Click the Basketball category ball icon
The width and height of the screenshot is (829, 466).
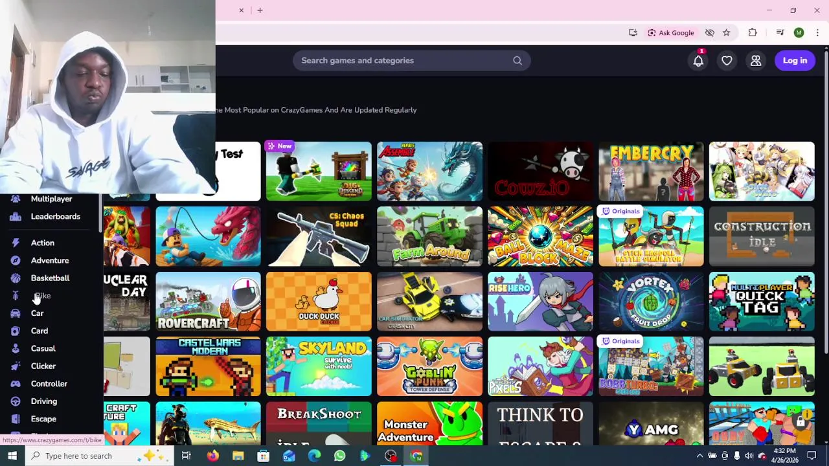[x=16, y=278]
